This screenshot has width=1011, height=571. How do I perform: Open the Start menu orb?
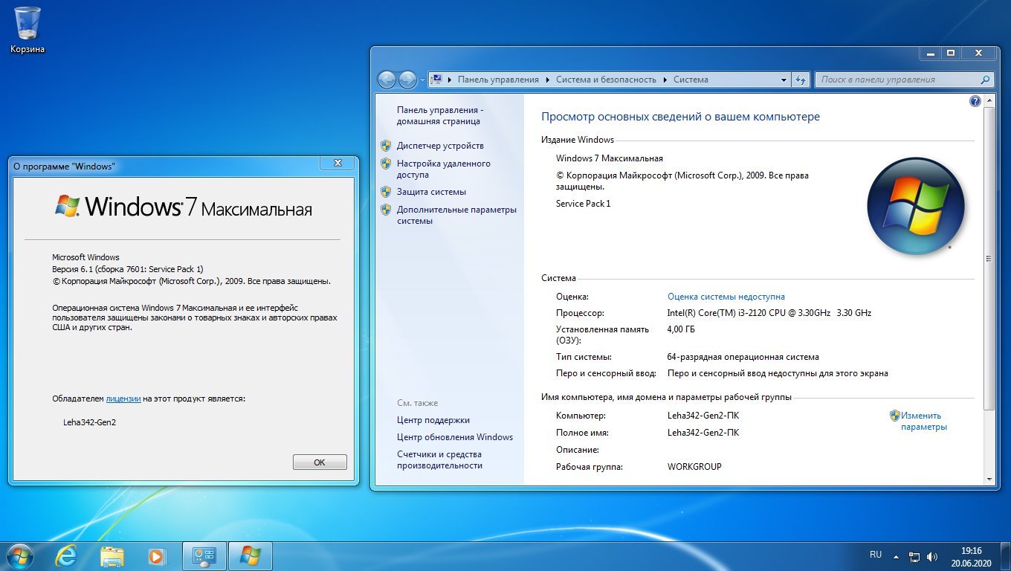pos(19,556)
